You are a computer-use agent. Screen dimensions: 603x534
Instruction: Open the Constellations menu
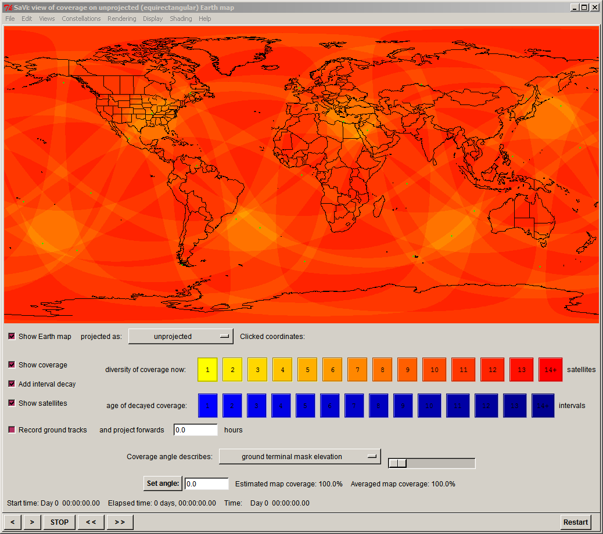pos(81,19)
